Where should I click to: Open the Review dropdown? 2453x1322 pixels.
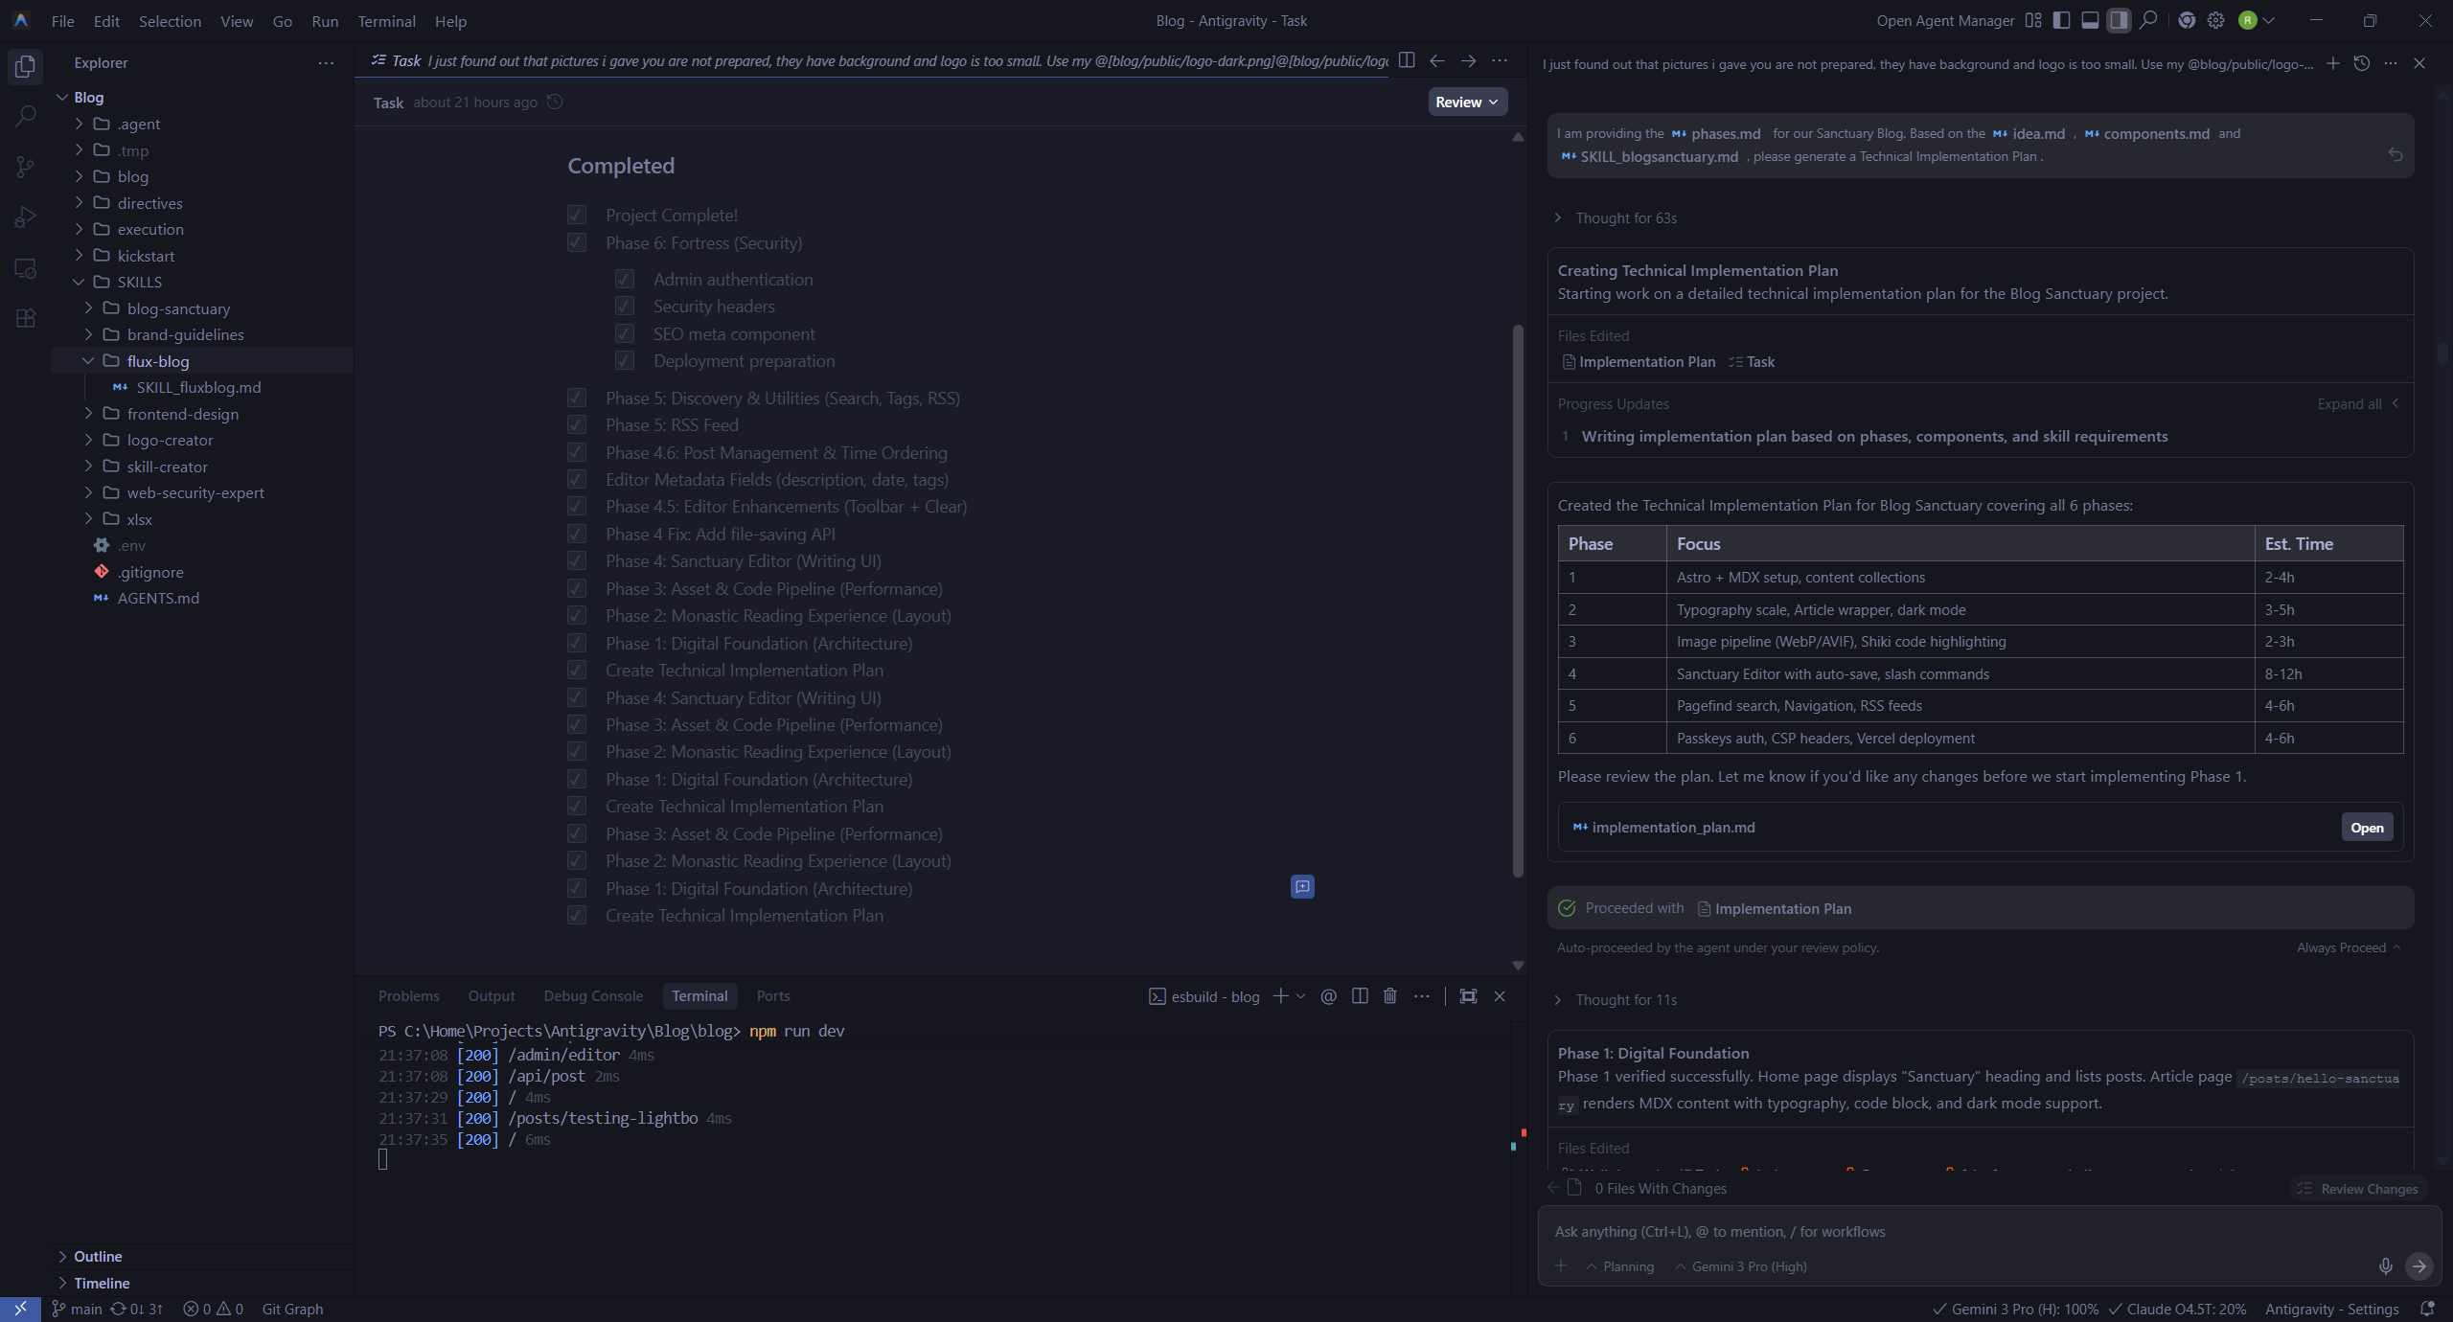click(1466, 102)
